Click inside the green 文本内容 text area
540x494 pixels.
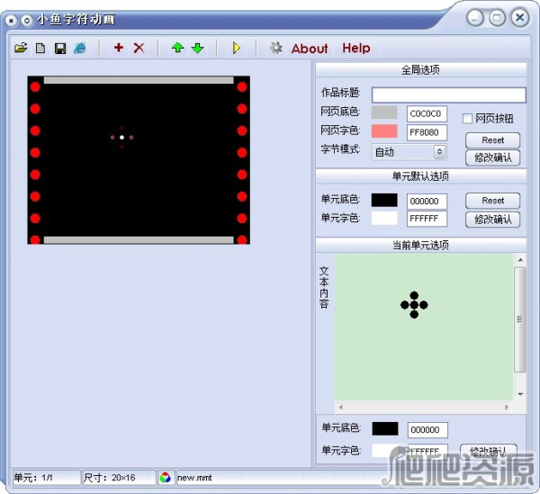point(424,327)
